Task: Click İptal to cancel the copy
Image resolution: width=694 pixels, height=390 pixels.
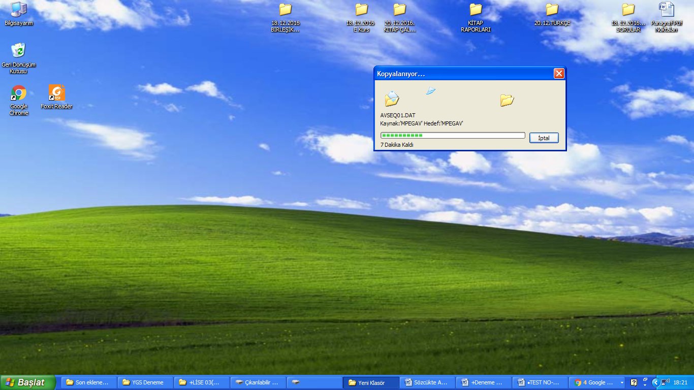Action: coord(544,138)
